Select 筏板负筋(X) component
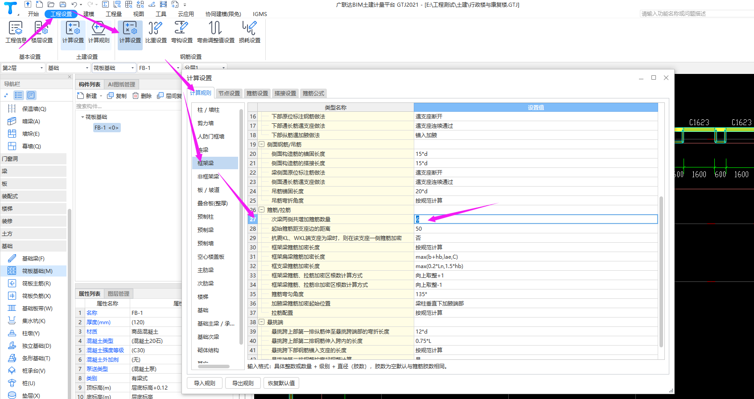The width and height of the screenshot is (754, 399). coord(36,296)
